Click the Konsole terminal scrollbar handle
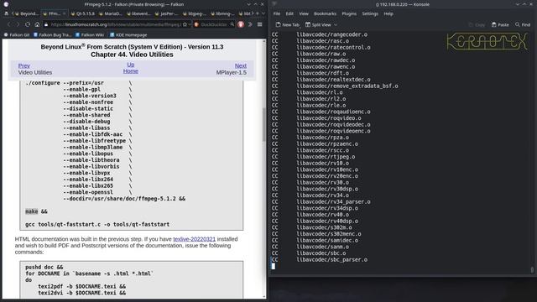 532,270
